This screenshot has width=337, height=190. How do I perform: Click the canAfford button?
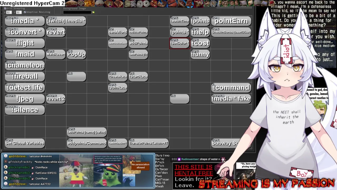pyautogui.click(x=118, y=32)
